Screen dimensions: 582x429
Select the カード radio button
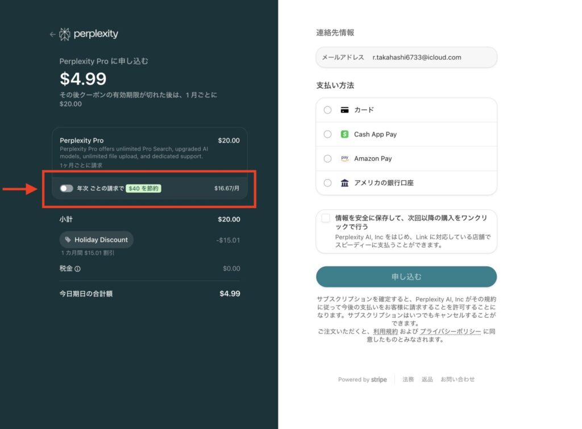pos(327,110)
